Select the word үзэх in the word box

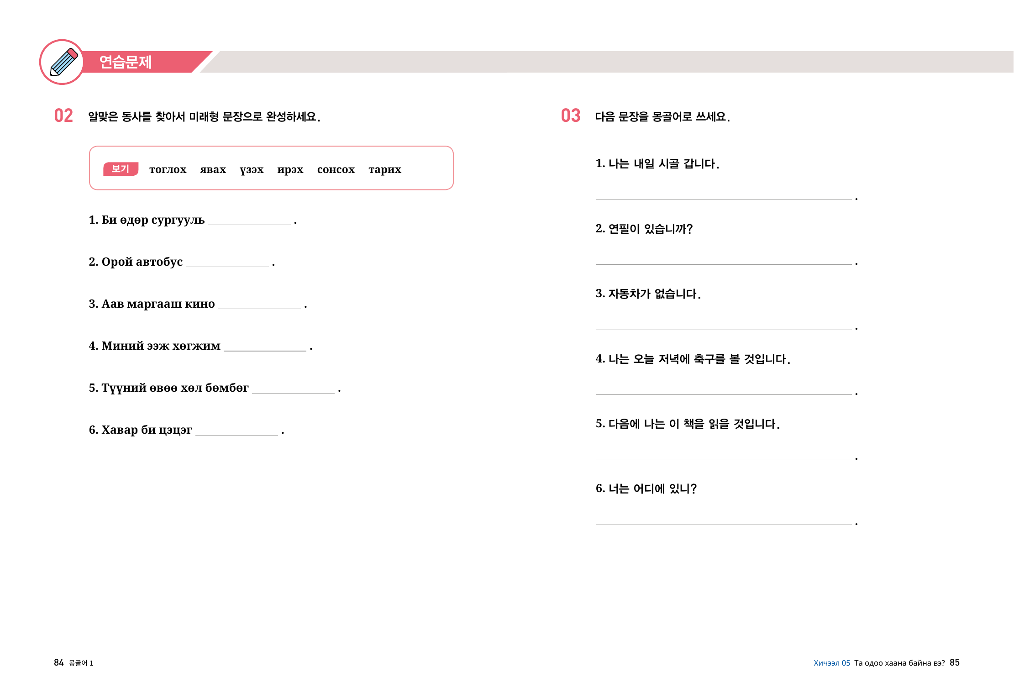252,169
